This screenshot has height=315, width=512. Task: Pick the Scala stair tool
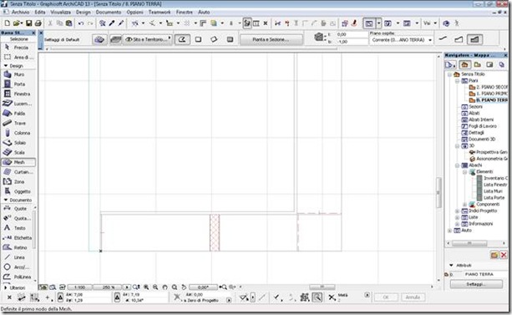pyautogui.click(x=18, y=153)
